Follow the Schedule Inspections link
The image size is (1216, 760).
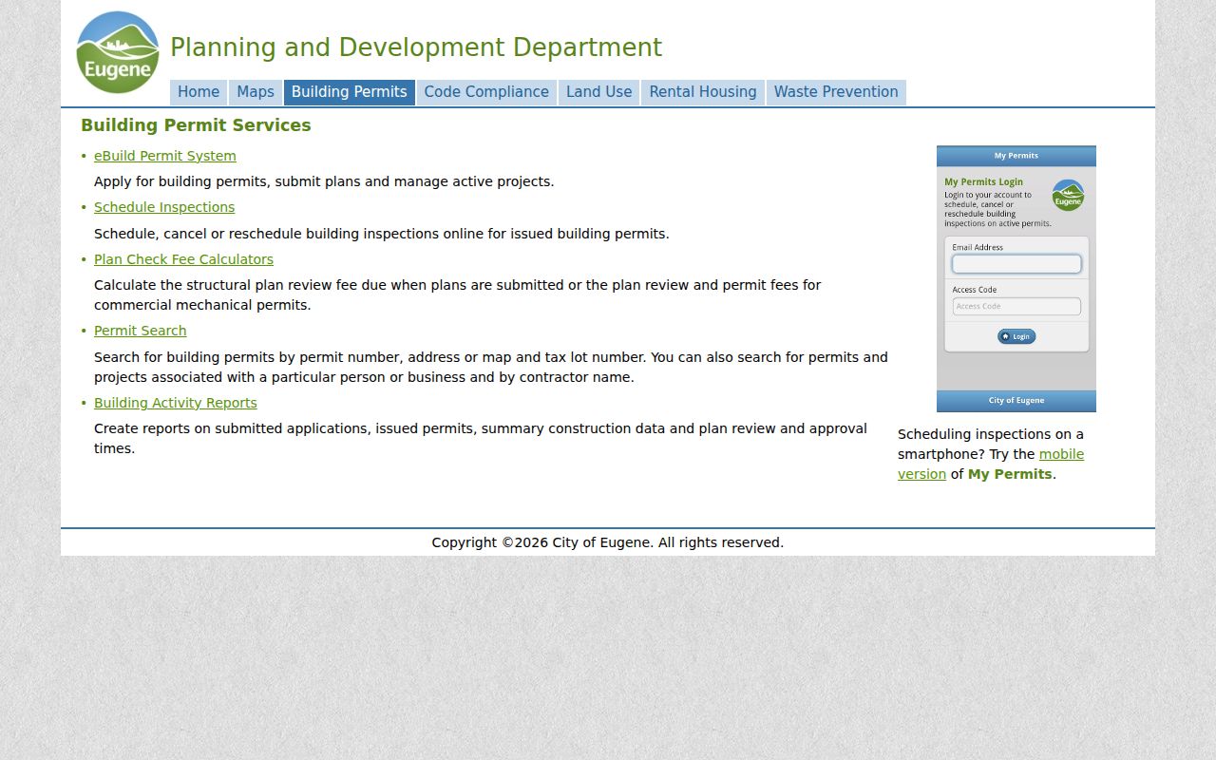point(164,207)
